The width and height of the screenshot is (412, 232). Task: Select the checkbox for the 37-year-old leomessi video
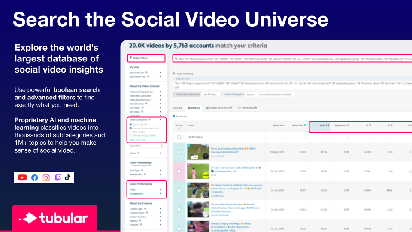pos(179,171)
